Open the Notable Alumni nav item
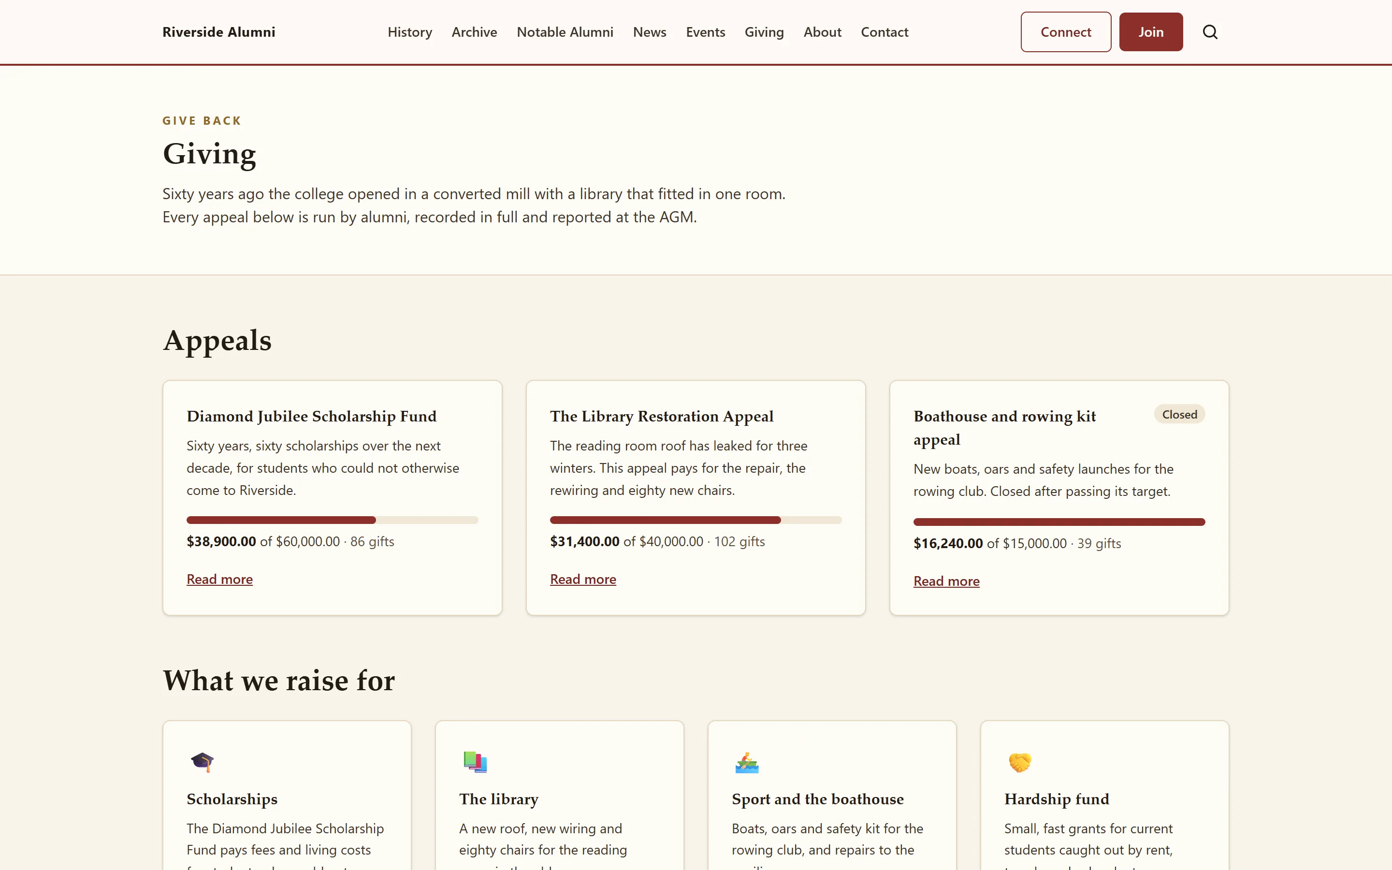1392x870 pixels. (565, 32)
